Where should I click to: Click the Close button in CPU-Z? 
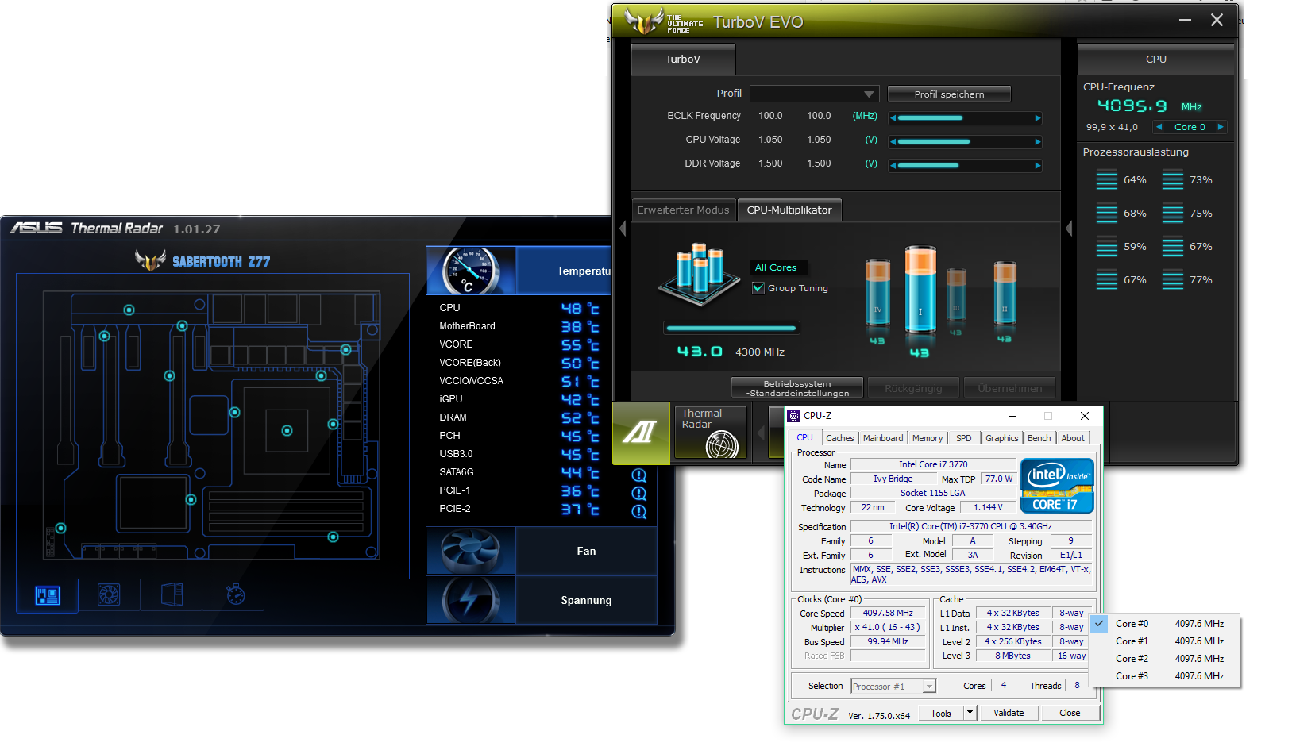[1070, 713]
